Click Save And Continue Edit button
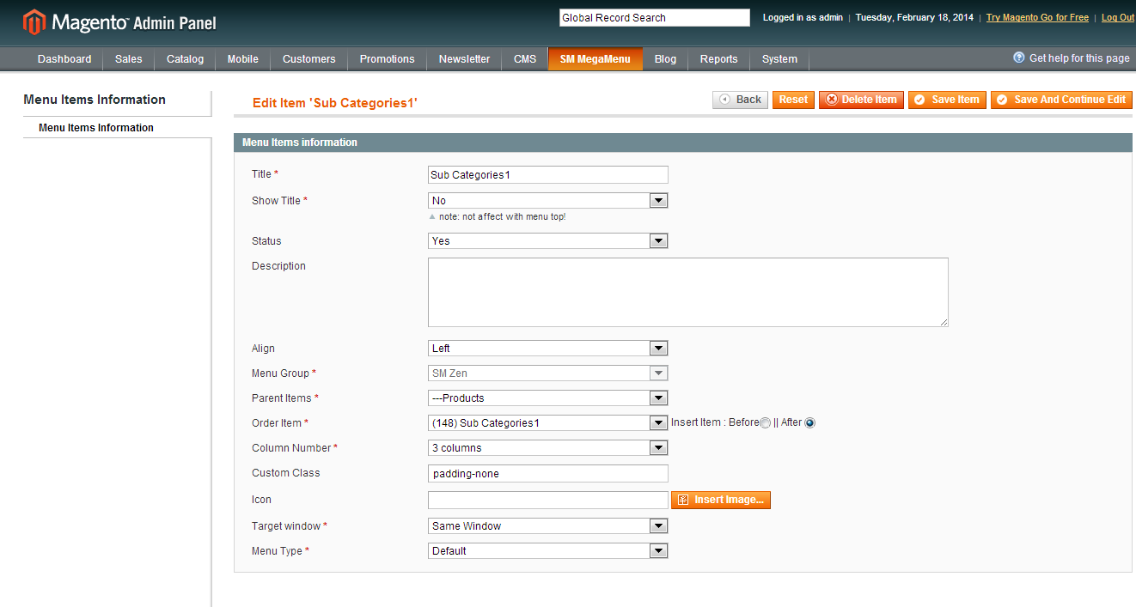 click(1061, 100)
